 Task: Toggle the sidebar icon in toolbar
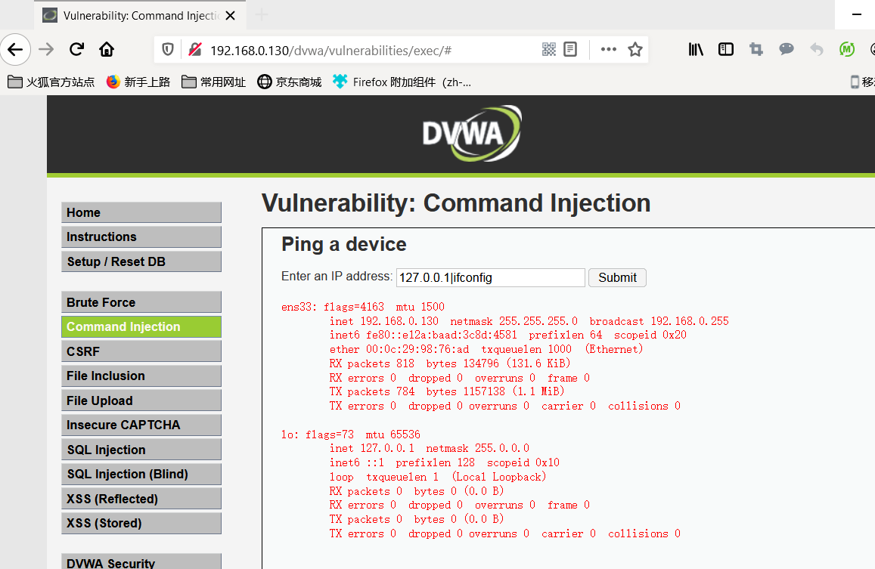click(726, 50)
